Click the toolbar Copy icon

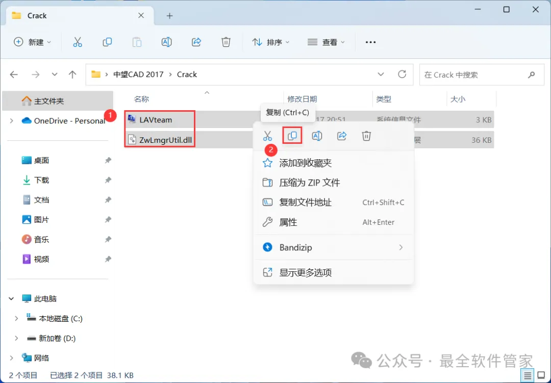[x=107, y=42]
